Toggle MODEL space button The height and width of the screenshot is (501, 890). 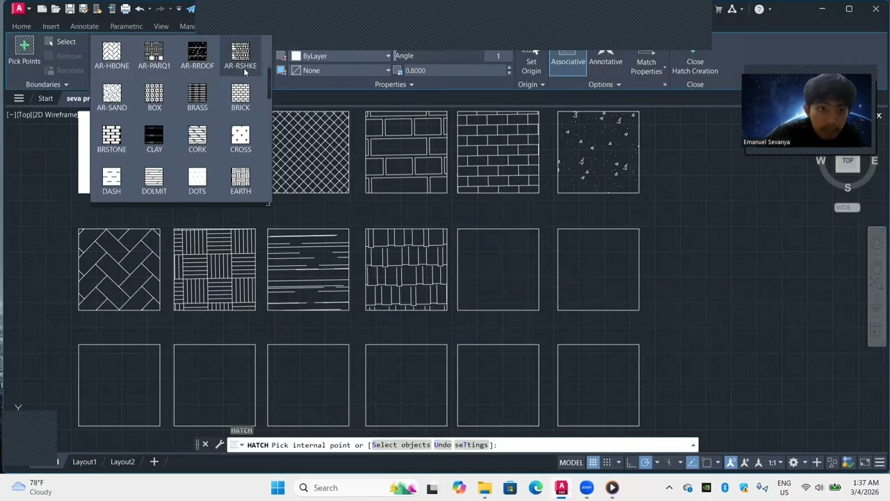[571, 462]
